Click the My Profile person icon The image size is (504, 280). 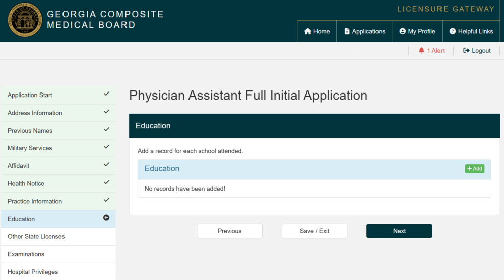point(402,31)
